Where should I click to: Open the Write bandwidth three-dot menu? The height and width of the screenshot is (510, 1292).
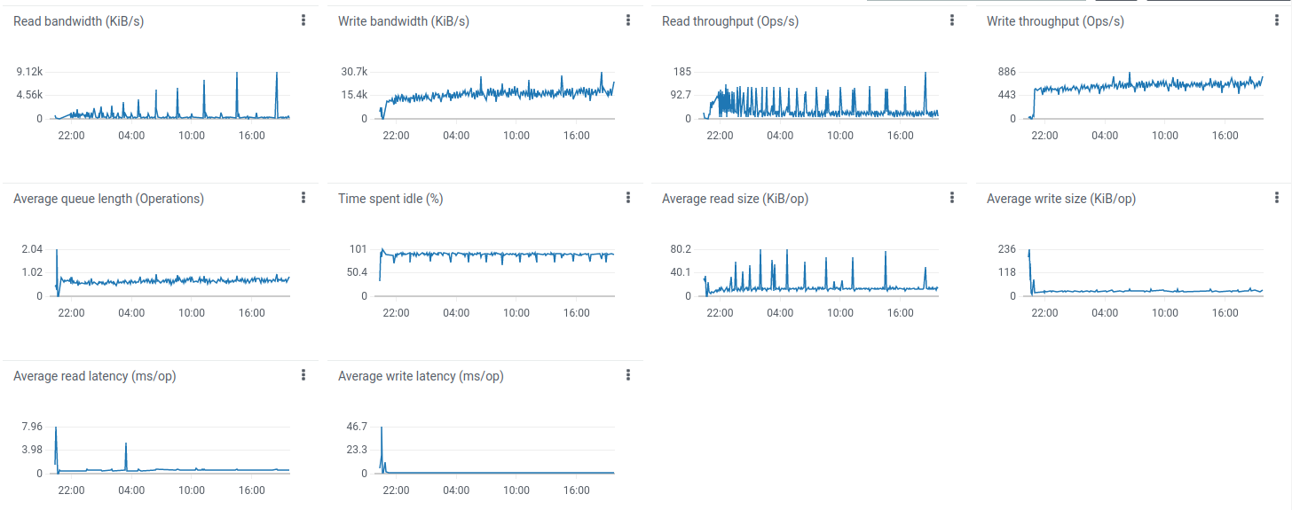pyautogui.click(x=628, y=20)
